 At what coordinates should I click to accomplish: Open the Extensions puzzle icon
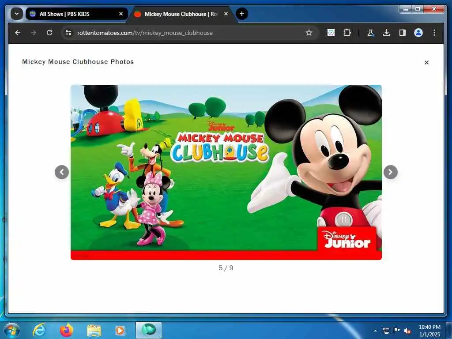click(347, 33)
